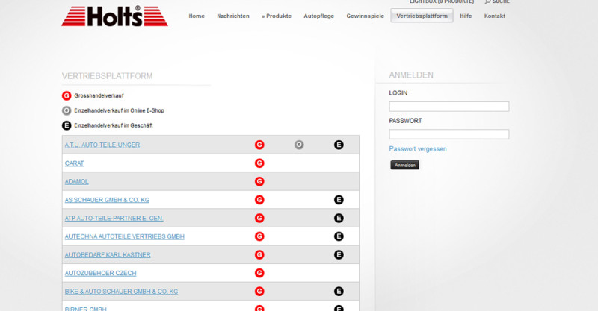Click G icon in Bike & Auto Schauer row
The image size is (598, 311).
click(259, 291)
